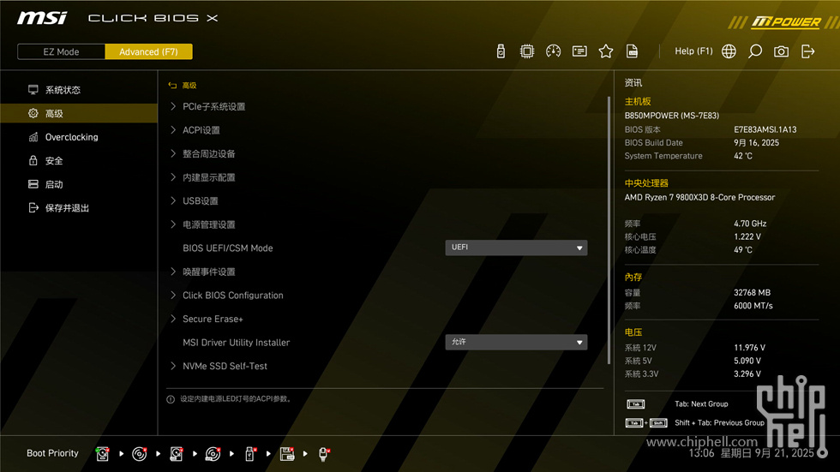Select the fourth Boot Priority device, USB optical disc
The width and height of the screenshot is (840, 472).
click(213, 454)
